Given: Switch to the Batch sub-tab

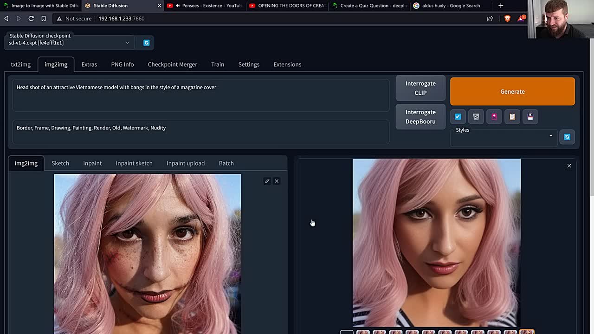Looking at the screenshot, I should tap(226, 163).
